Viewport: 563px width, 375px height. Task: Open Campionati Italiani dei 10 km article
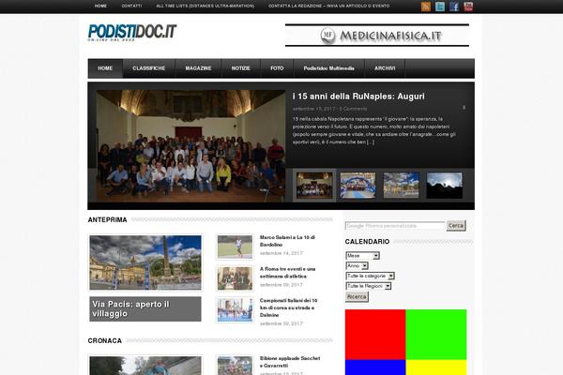[288, 307]
